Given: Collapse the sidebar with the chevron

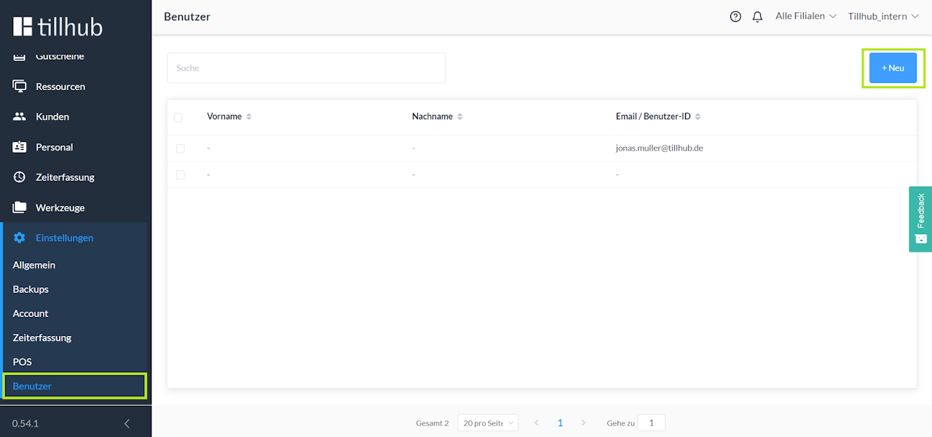Looking at the screenshot, I should click(x=127, y=423).
